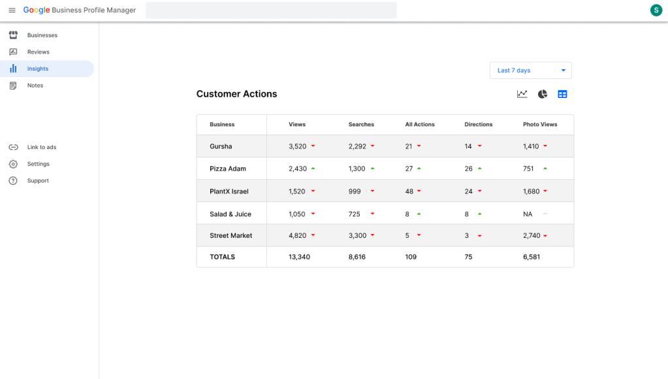Select Businesses in the sidebar

point(42,35)
